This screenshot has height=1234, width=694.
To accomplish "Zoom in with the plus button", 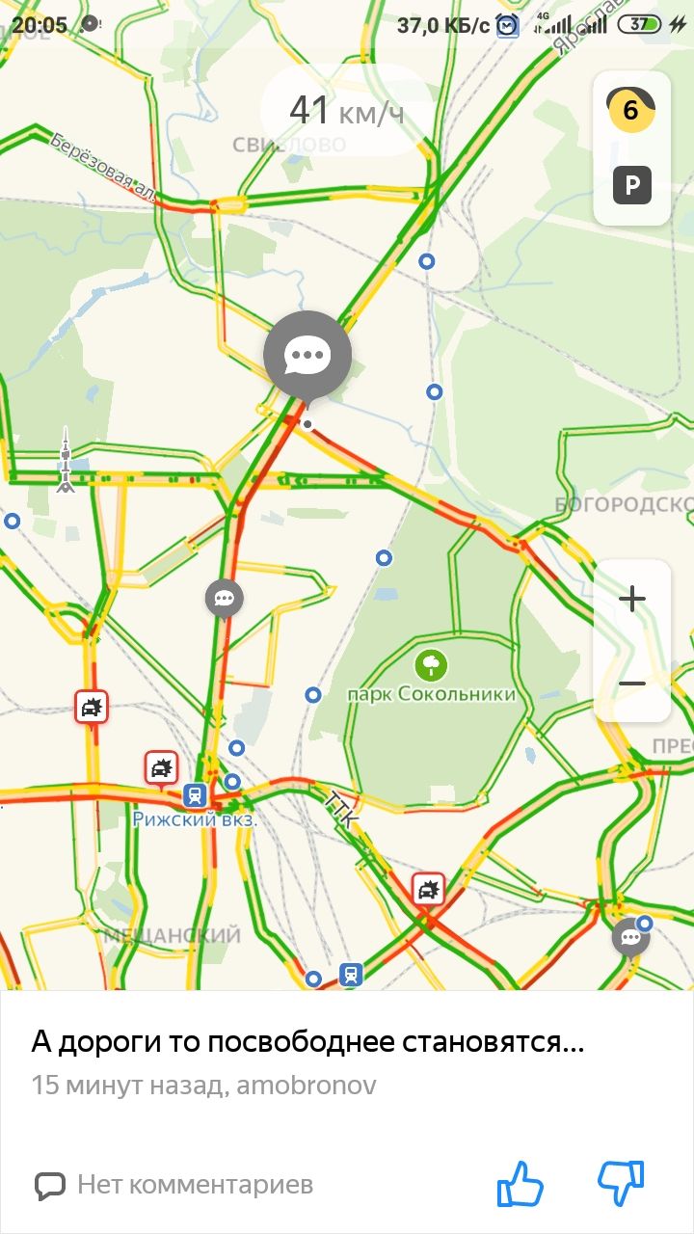I will coord(632,600).
